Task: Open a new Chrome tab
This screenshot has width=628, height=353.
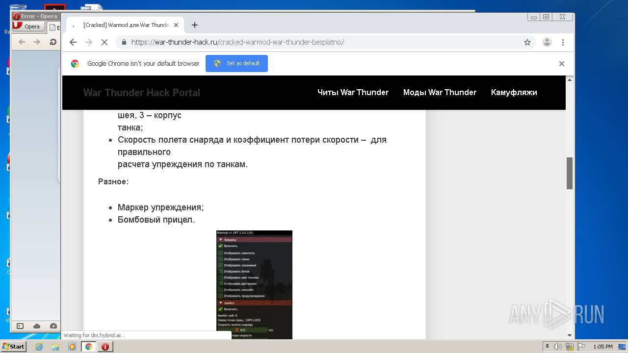Action: pyautogui.click(x=195, y=25)
